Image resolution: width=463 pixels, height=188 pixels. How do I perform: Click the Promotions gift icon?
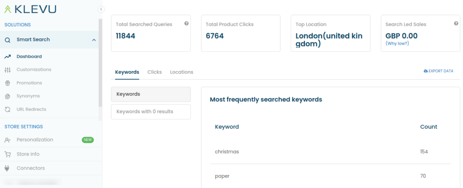tap(7, 83)
